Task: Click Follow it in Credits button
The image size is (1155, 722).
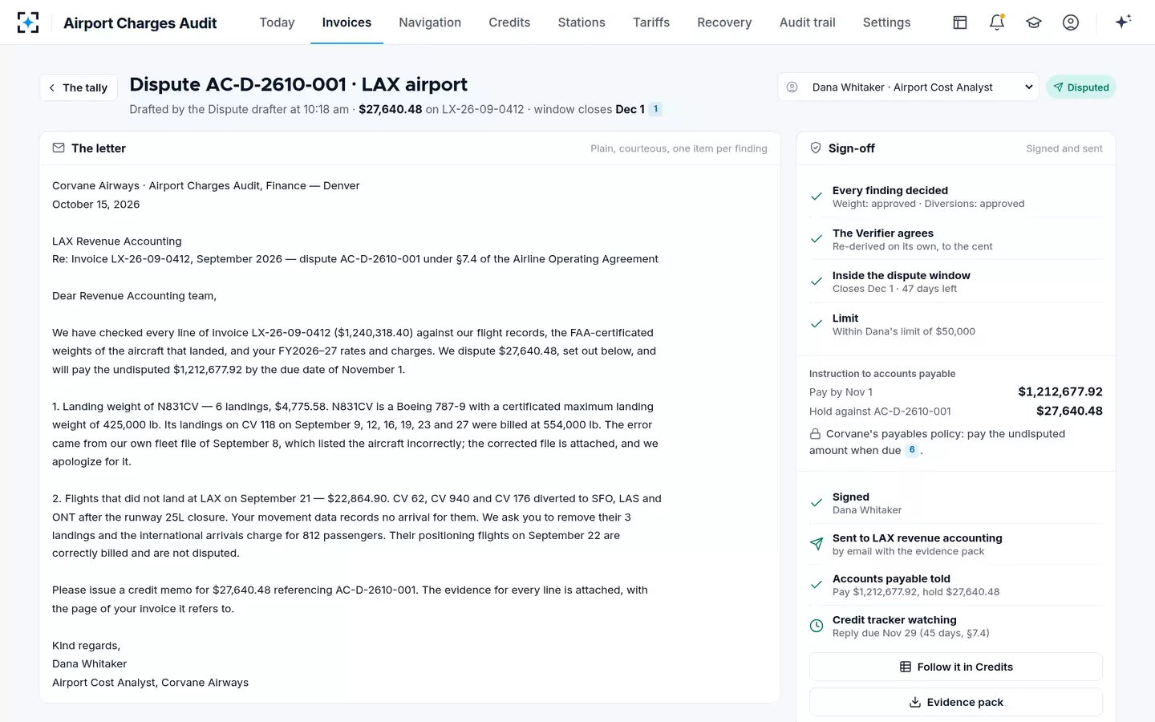Action: pos(956,667)
